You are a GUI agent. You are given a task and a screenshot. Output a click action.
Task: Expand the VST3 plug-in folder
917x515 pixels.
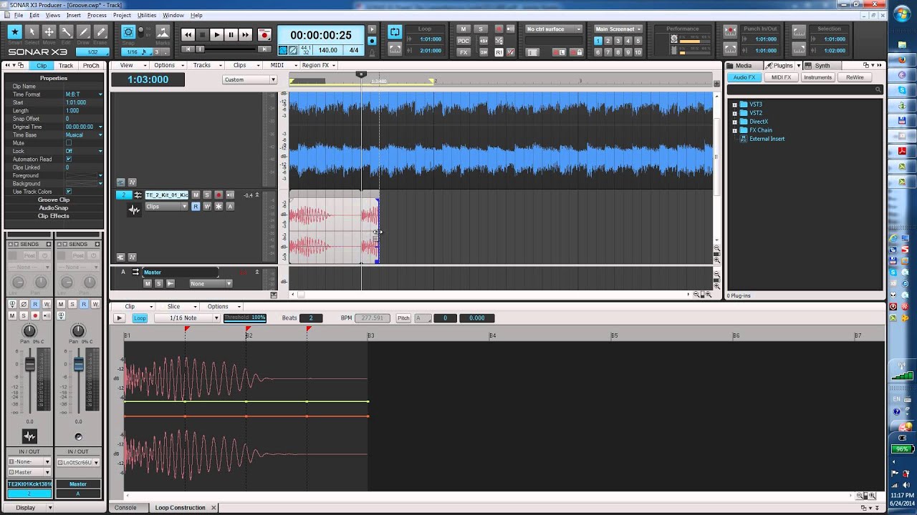(734, 104)
